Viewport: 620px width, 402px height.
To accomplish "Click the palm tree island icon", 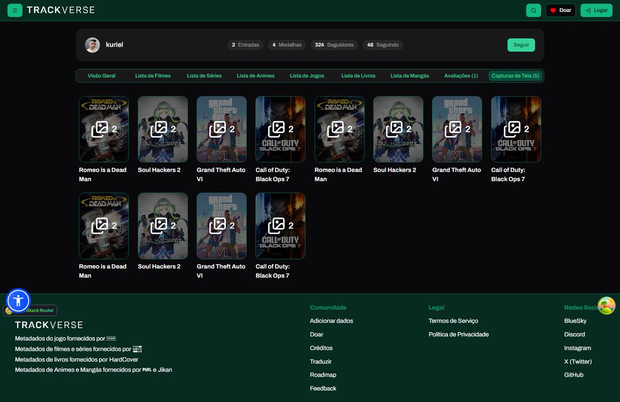I will [607, 305].
